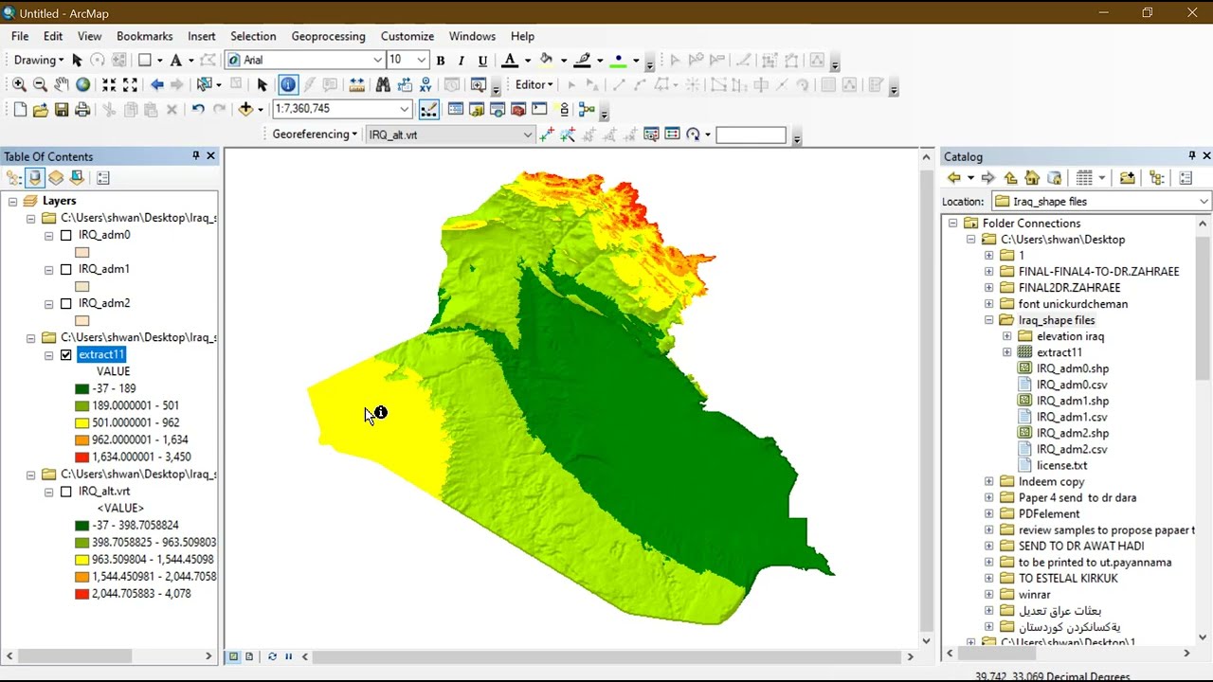Check the IRQ_adm1 layer checkbox
Screen dimensions: 1213x682
tap(65, 269)
